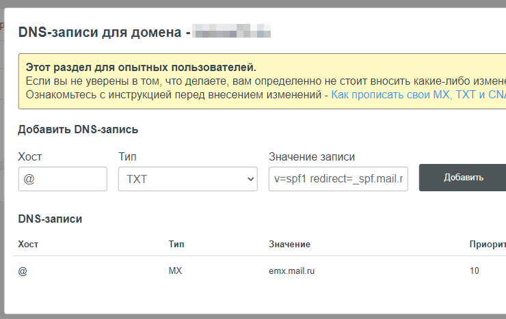The height and width of the screenshot is (319, 506).
Task: Open the Как прописать свои MX instruction link
Action: (x=418, y=95)
